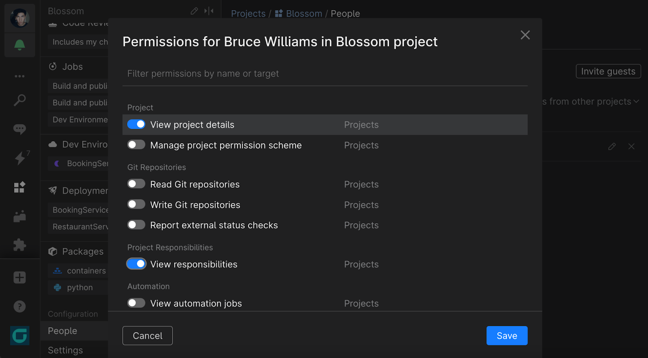Click the Jobs section icon
648x358 pixels.
pyautogui.click(x=53, y=66)
